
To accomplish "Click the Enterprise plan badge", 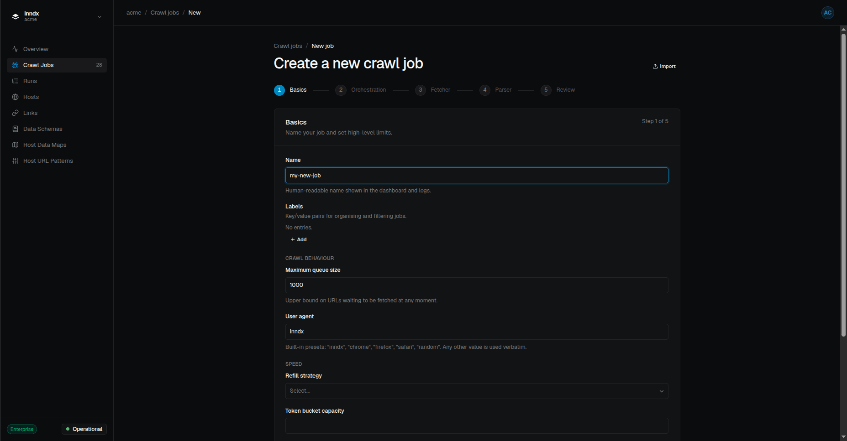I will 22,430.
